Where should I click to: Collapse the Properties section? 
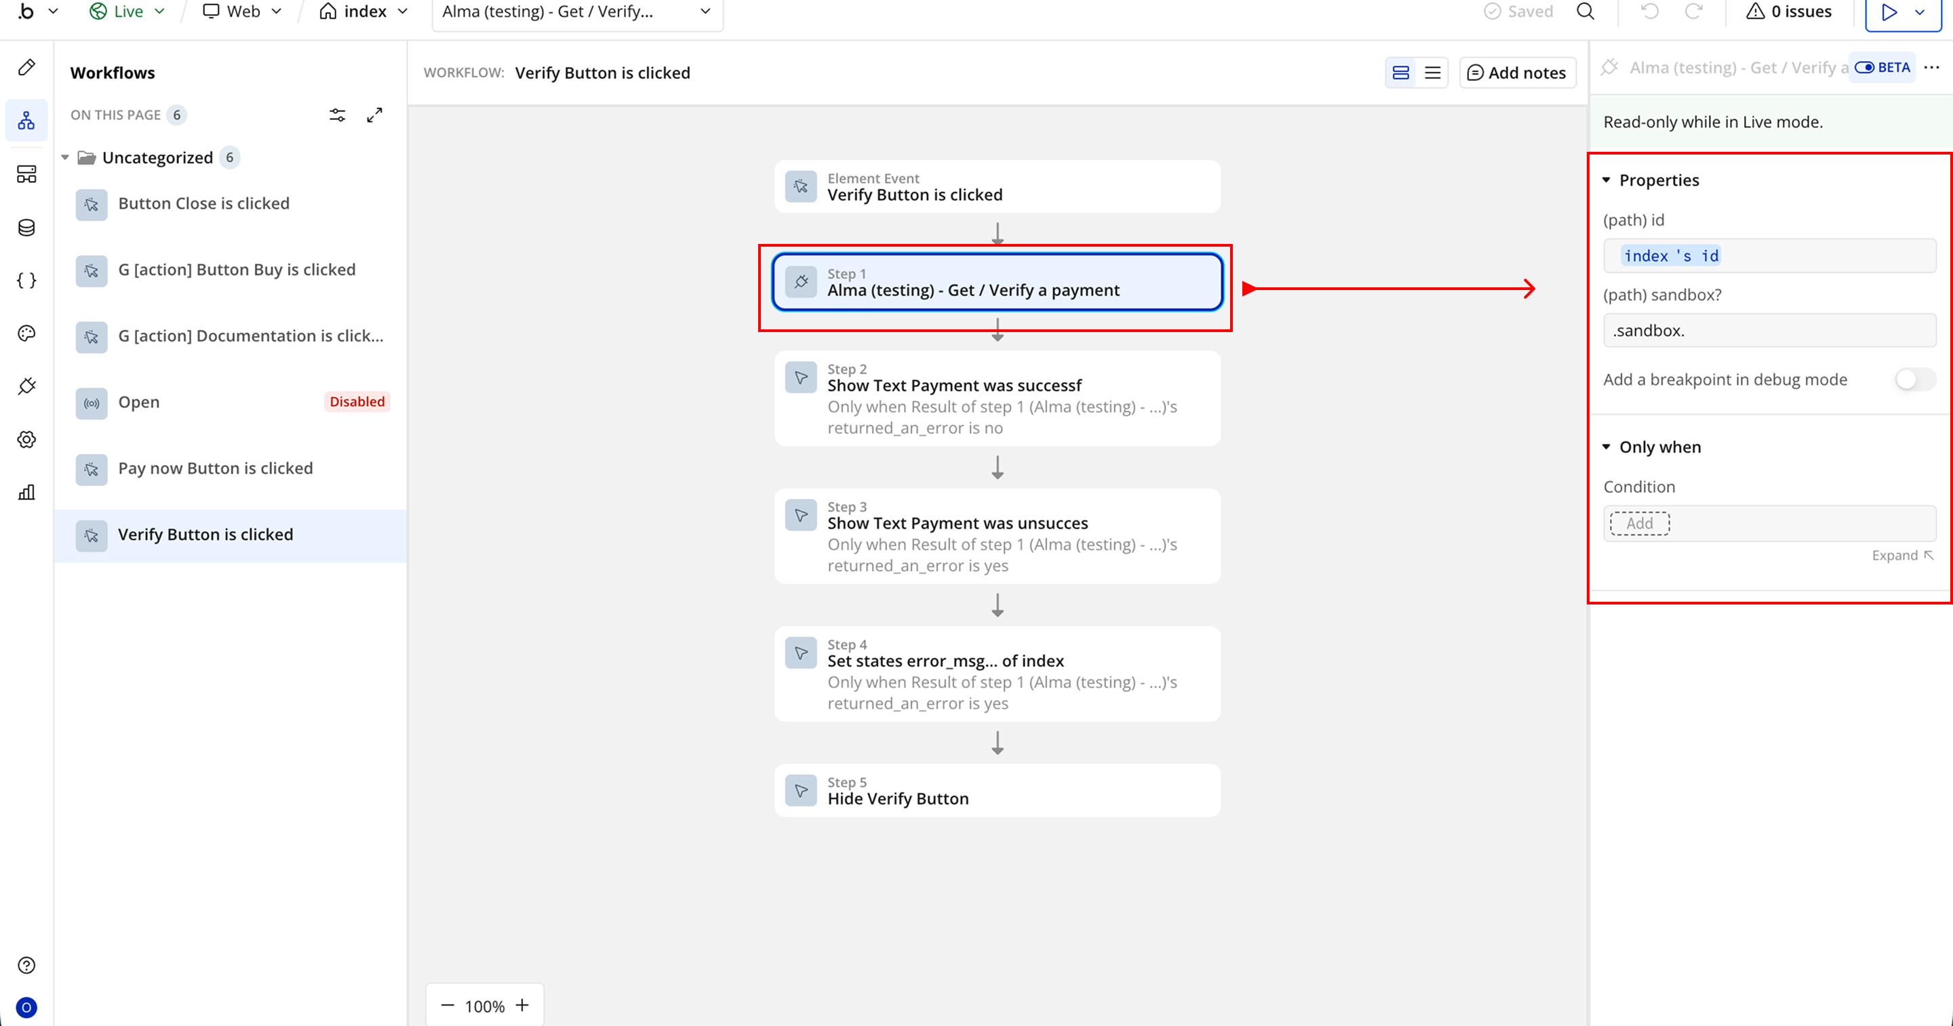coord(1606,180)
